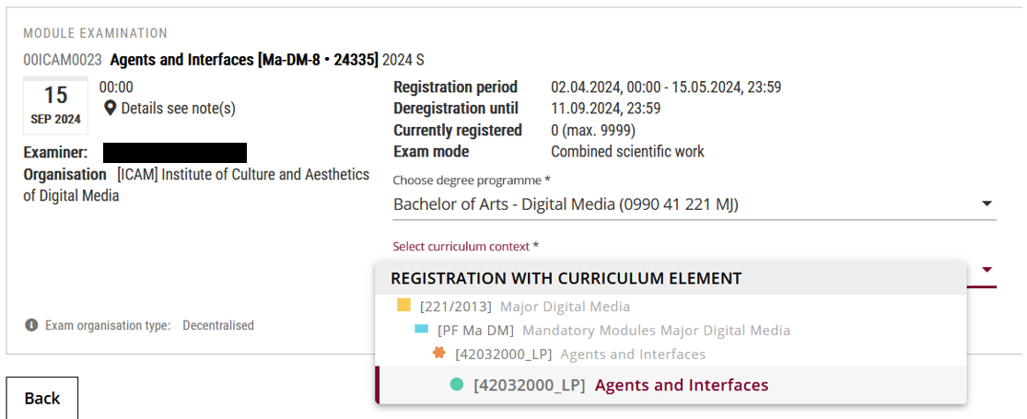
Task: Click the yellow square icon for Major Digital Media
Action: click(404, 306)
